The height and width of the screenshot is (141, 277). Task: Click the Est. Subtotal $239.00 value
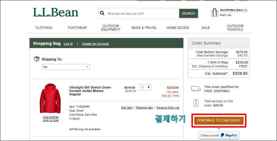click(240, 73)
